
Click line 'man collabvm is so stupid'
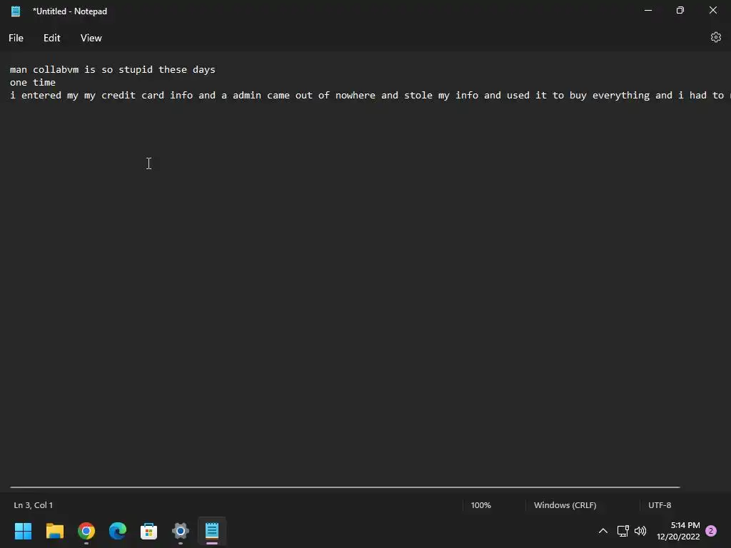[112, 69]
